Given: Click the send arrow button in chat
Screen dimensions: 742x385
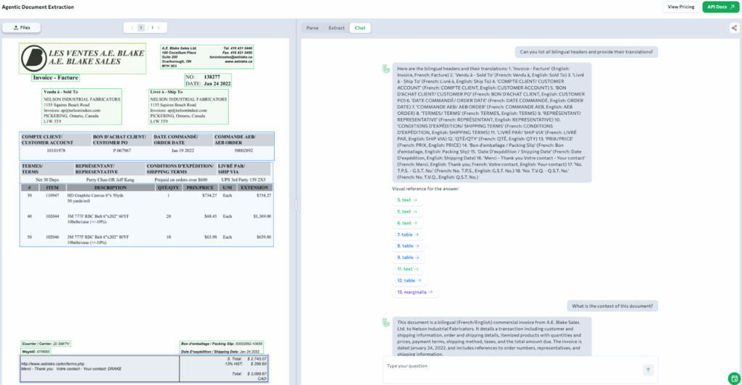Looking at the screenshot, I should click(648, 370).
